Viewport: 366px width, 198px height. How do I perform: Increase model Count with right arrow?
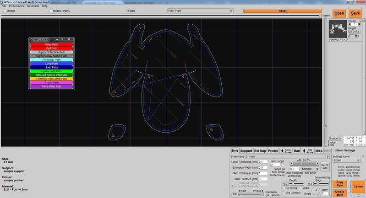pos(360,24)
